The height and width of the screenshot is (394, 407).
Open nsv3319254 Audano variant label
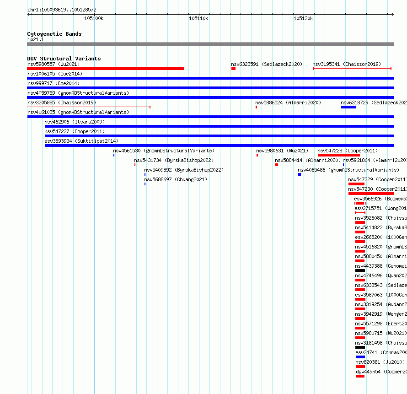coord(381,304)
